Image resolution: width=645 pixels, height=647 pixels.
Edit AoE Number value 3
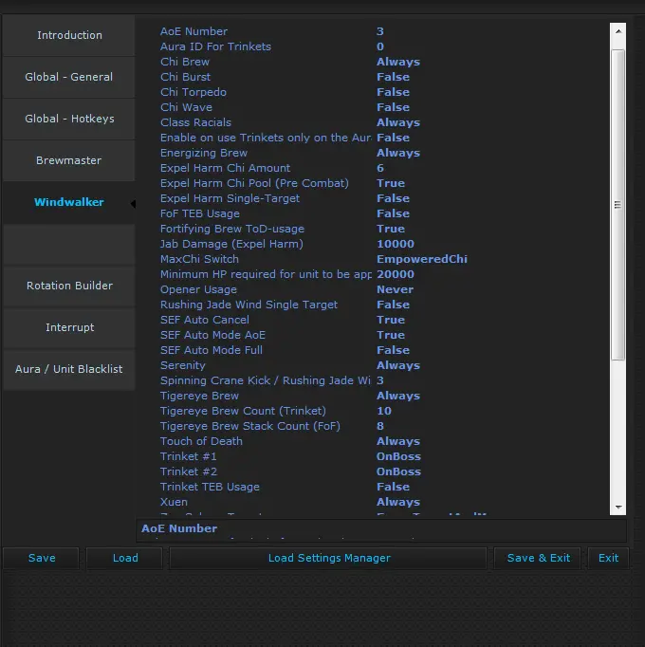(x=380, y=31)
